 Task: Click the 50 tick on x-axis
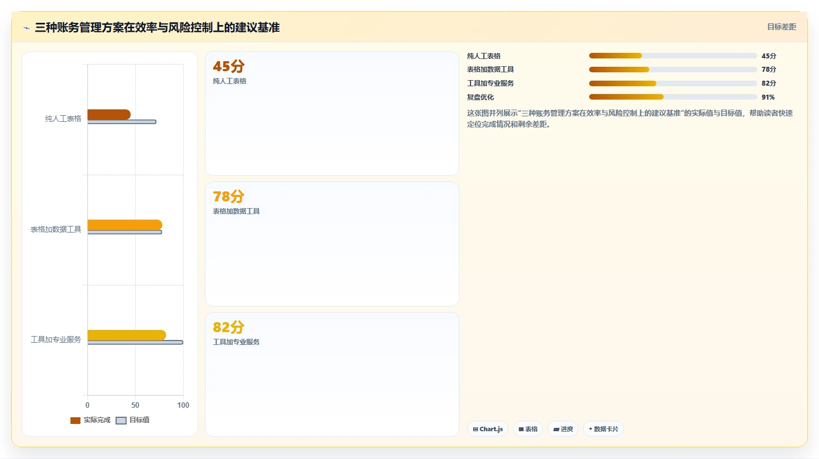[135, 405]
